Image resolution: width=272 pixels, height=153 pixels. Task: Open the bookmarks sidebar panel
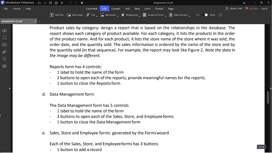click(4, 38)
